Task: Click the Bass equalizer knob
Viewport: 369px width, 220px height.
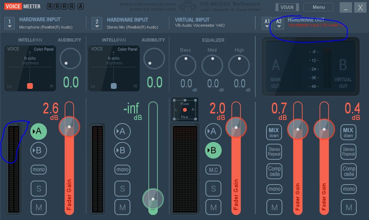Action: (x=186, y=65)
